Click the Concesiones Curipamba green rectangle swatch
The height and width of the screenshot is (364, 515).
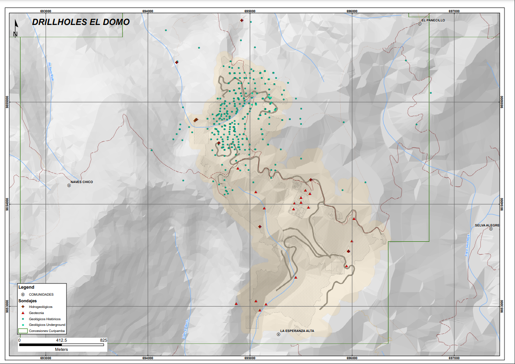click(x=22, y=331)
